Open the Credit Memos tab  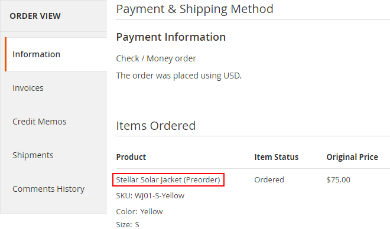pyautogui.click(x=56, y=122)
